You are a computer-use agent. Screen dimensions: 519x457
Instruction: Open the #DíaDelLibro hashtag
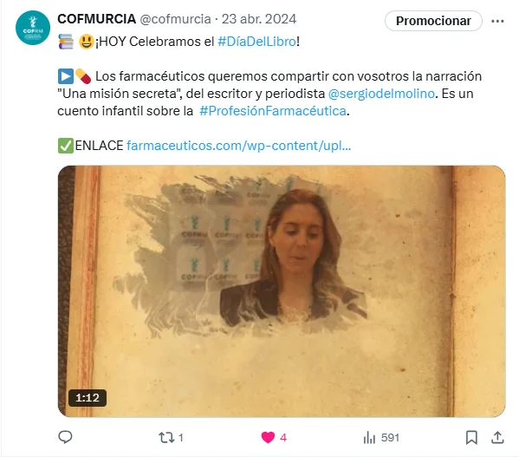pos(256,42)
